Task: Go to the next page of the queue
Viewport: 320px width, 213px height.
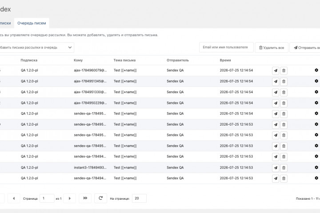Action: click(x=70, y=198)
